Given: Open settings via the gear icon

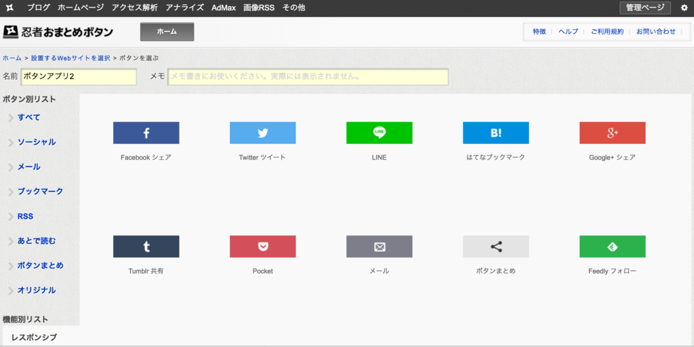Looking at the screenshot, I should coord(685,7).
